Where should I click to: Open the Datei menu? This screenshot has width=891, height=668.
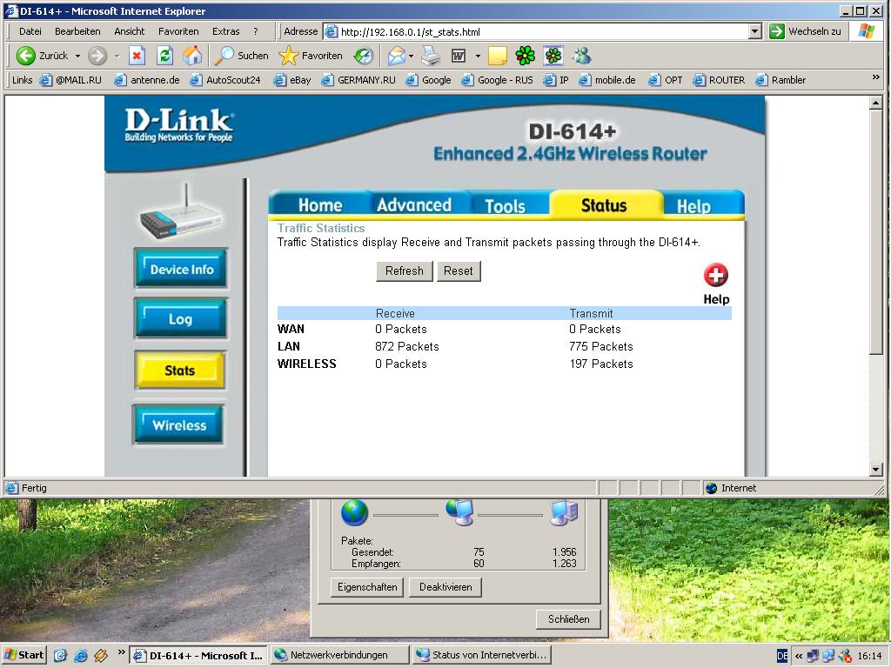(30, 31)
